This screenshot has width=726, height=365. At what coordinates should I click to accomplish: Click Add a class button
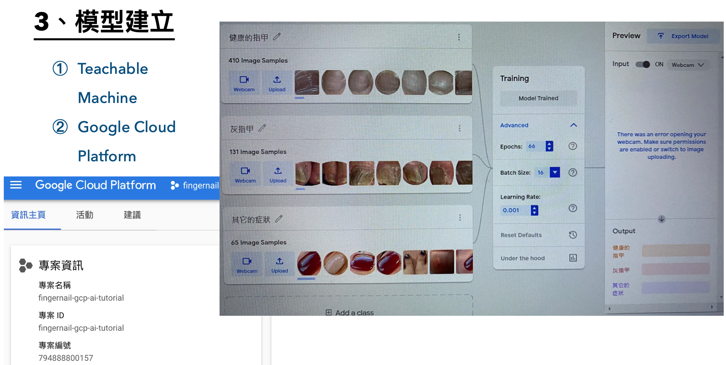point(349,312)
